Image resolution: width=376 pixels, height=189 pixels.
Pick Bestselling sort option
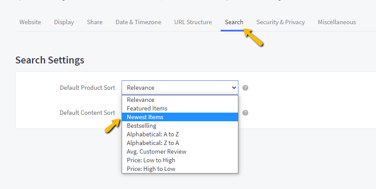180,126
